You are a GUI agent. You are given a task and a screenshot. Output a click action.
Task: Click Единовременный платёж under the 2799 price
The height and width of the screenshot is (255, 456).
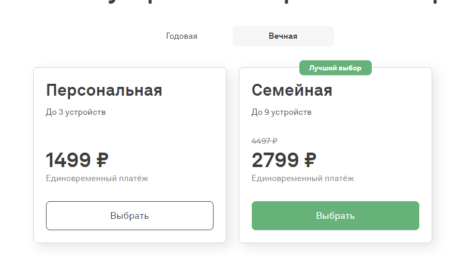coord(302,178)
